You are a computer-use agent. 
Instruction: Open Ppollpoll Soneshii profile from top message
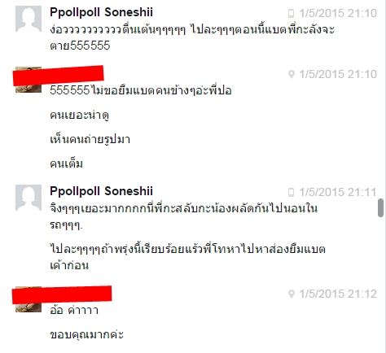point(101,12)
